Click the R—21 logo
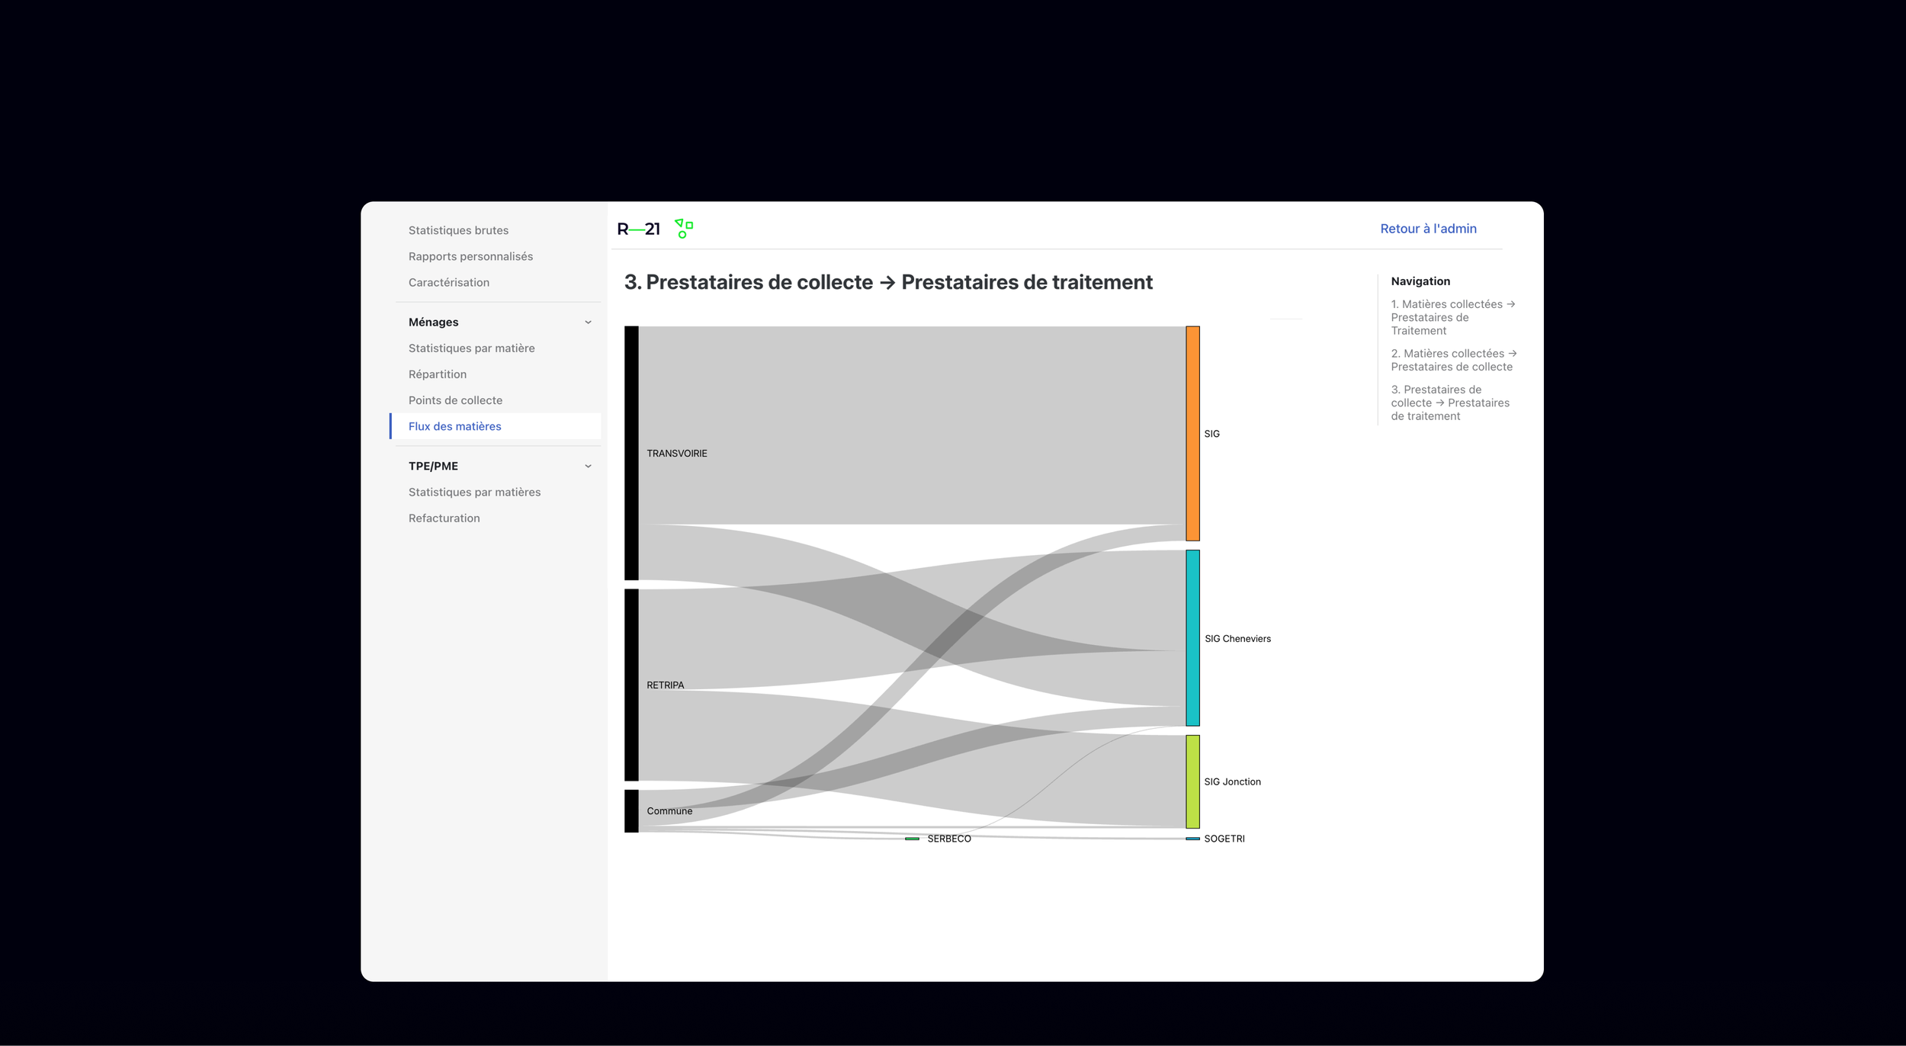 pos(638,229)
